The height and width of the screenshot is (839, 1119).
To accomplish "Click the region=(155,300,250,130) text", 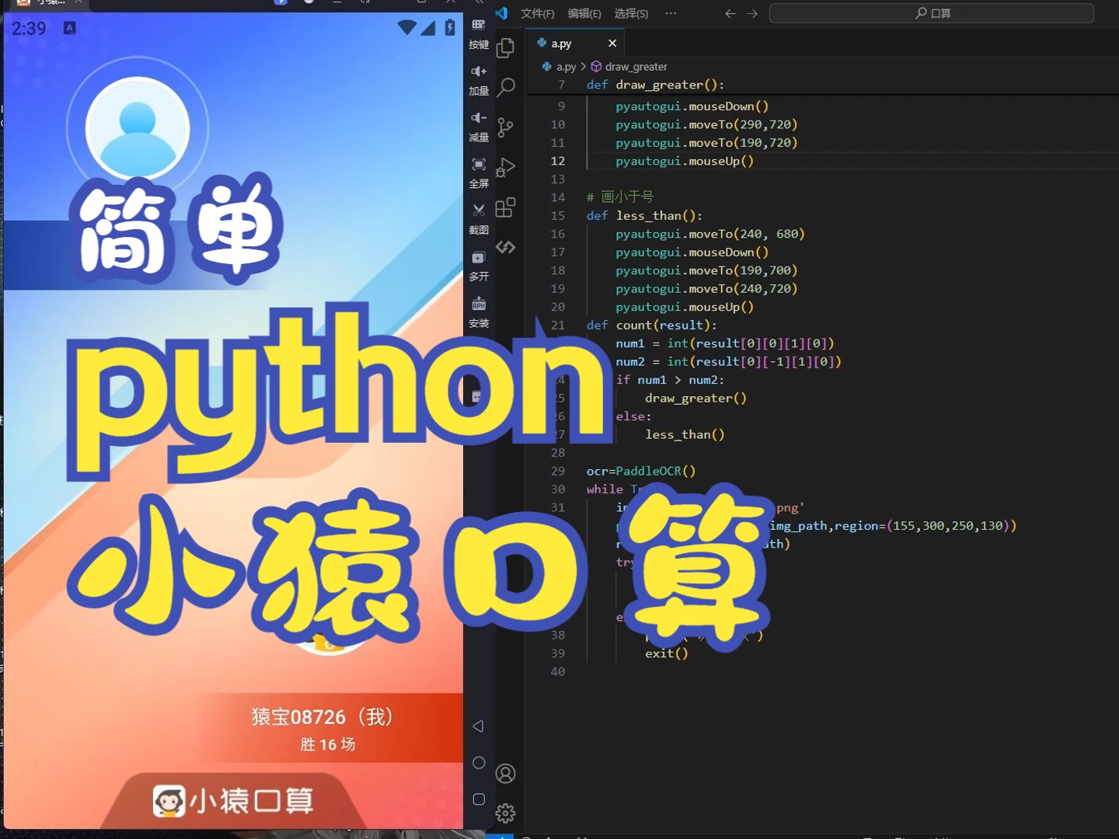I will pos(922,526).
